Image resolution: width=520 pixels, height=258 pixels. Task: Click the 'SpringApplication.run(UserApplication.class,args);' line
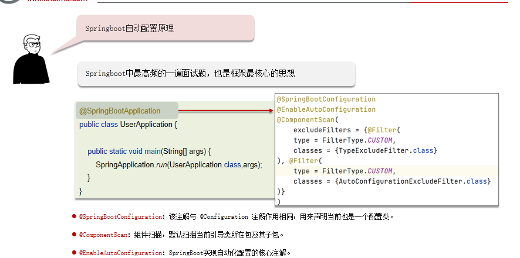pyautogui.click(x=179, y=165)
